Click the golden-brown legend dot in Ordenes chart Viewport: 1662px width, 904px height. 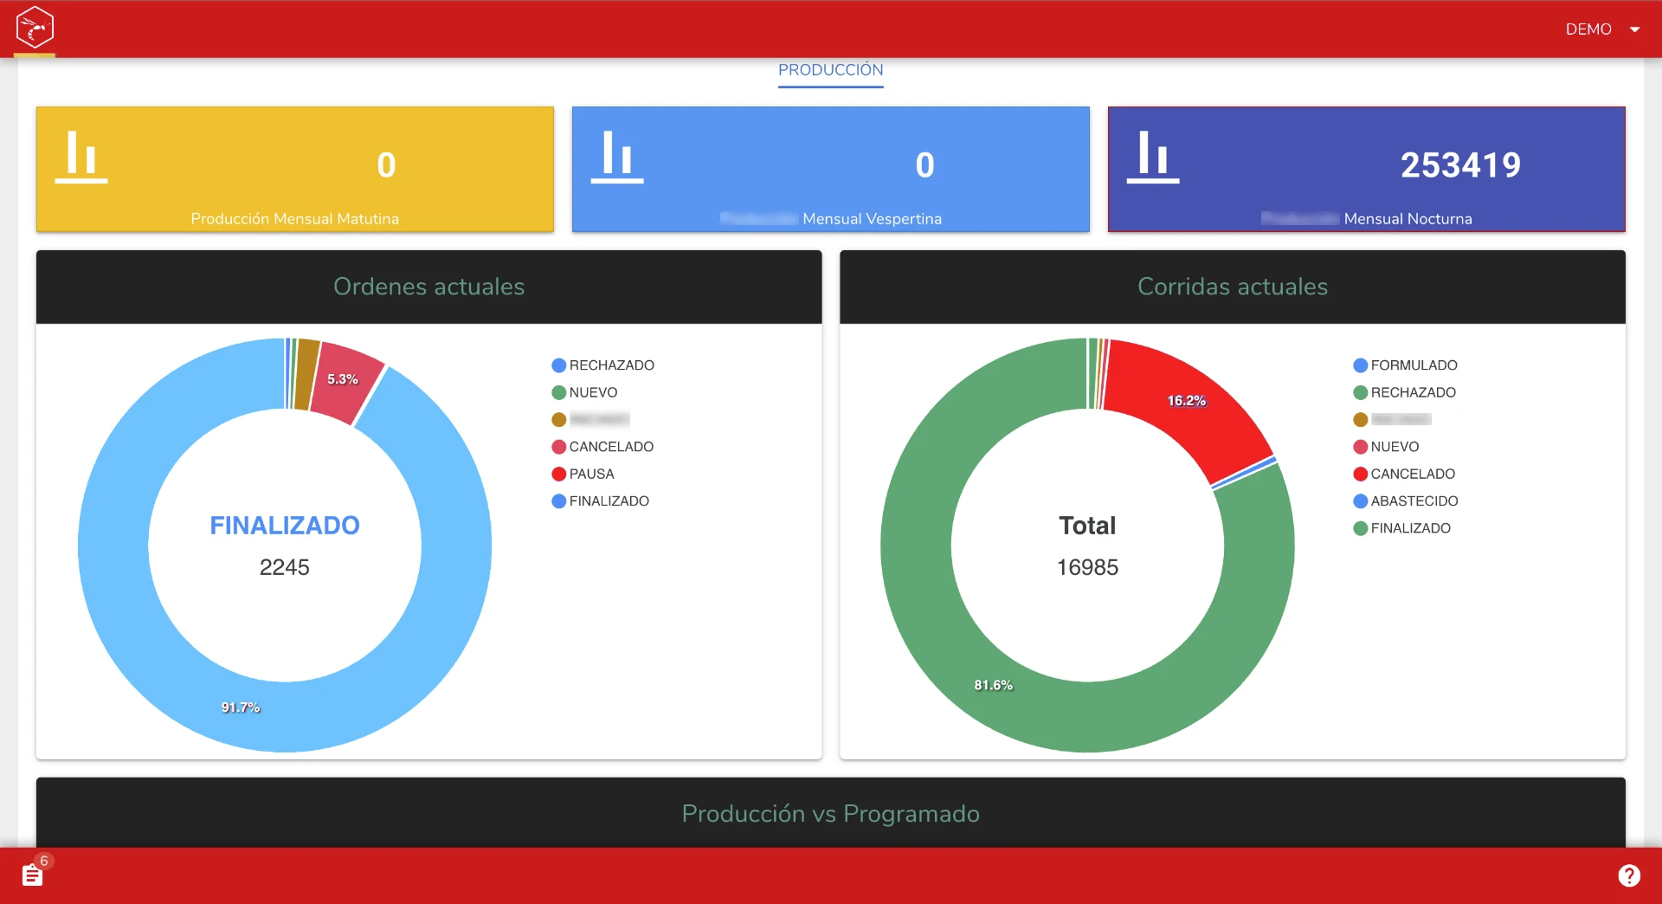tap(559, 420)
